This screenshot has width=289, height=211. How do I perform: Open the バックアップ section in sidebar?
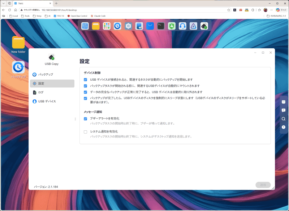[x=52, y=75]
